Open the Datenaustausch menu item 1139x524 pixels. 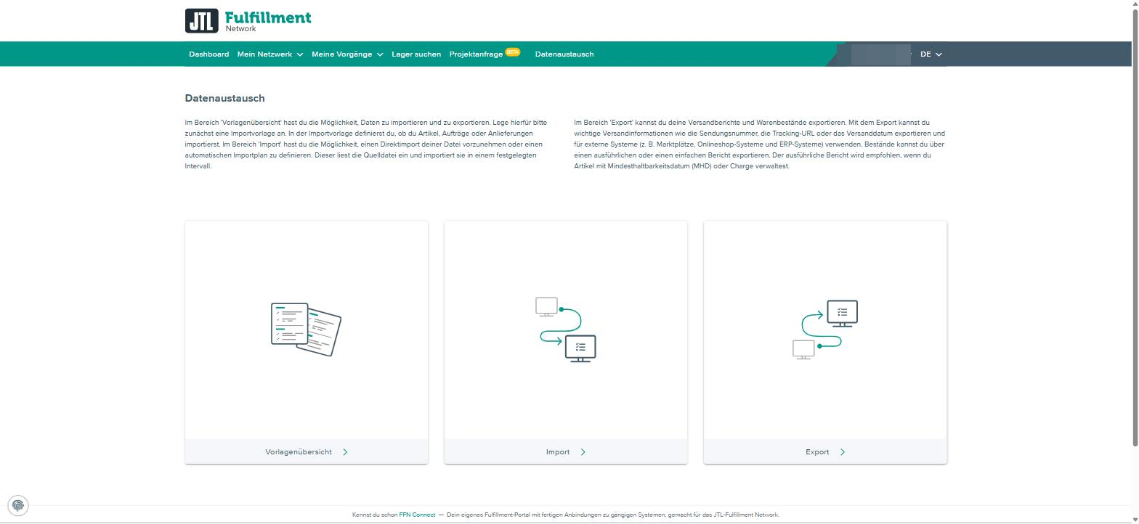coord(564,54)
